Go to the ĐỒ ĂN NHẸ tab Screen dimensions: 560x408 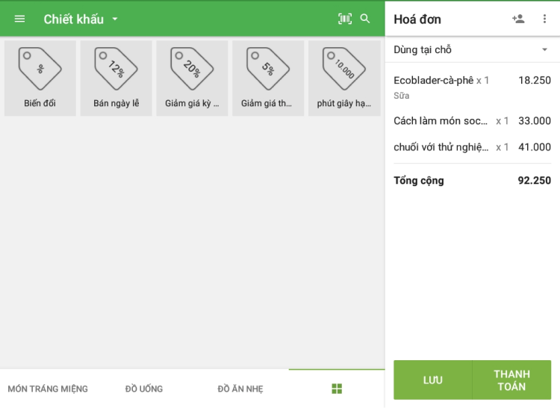pos(240,389)
